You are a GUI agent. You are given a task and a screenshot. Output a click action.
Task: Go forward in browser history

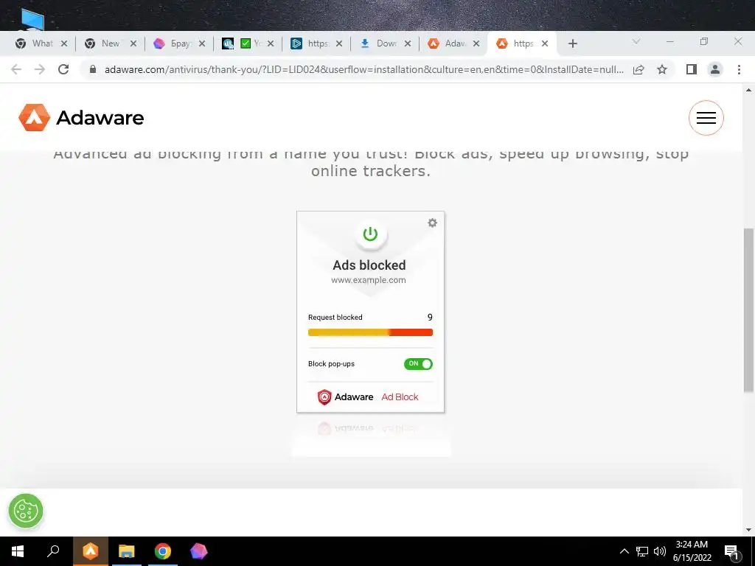pos(40,70)
